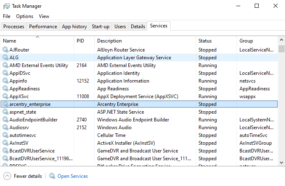285x186 pixels.
Task: Click the gear icon beside AppReadiness
Action: click(5, 89)
